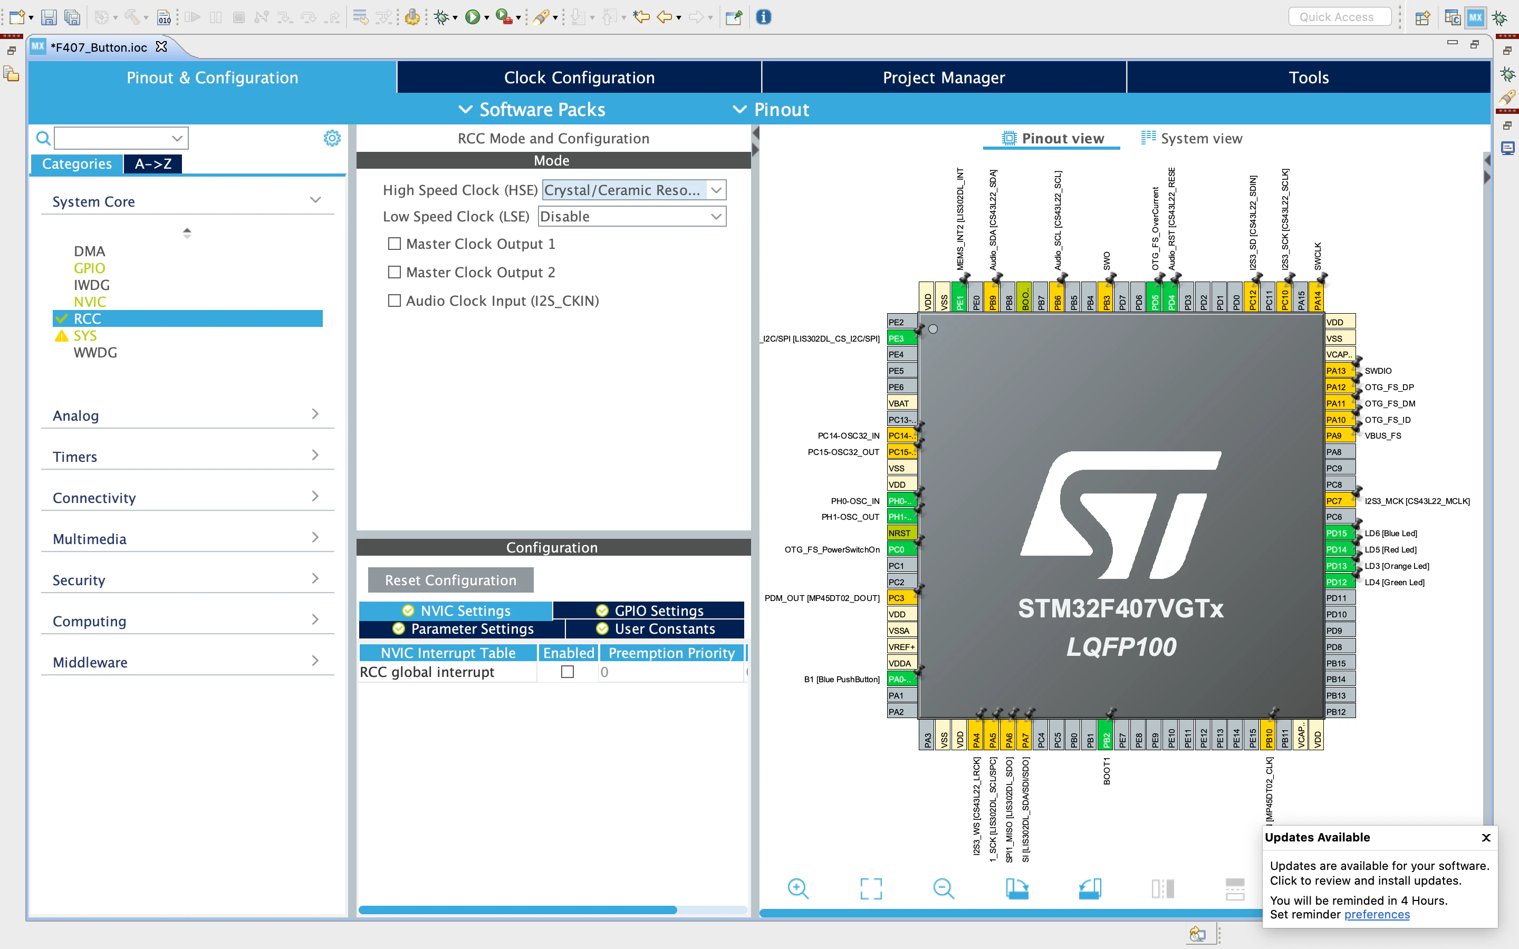Image resolution: width=1519 pixels, height=949 pixels.
Task: Open the update reminder preferences link
Action: pos(1377,915)
